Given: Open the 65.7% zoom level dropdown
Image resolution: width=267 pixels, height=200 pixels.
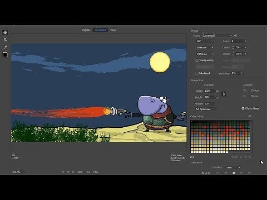Looking at the screenshot, I should 19,172.
